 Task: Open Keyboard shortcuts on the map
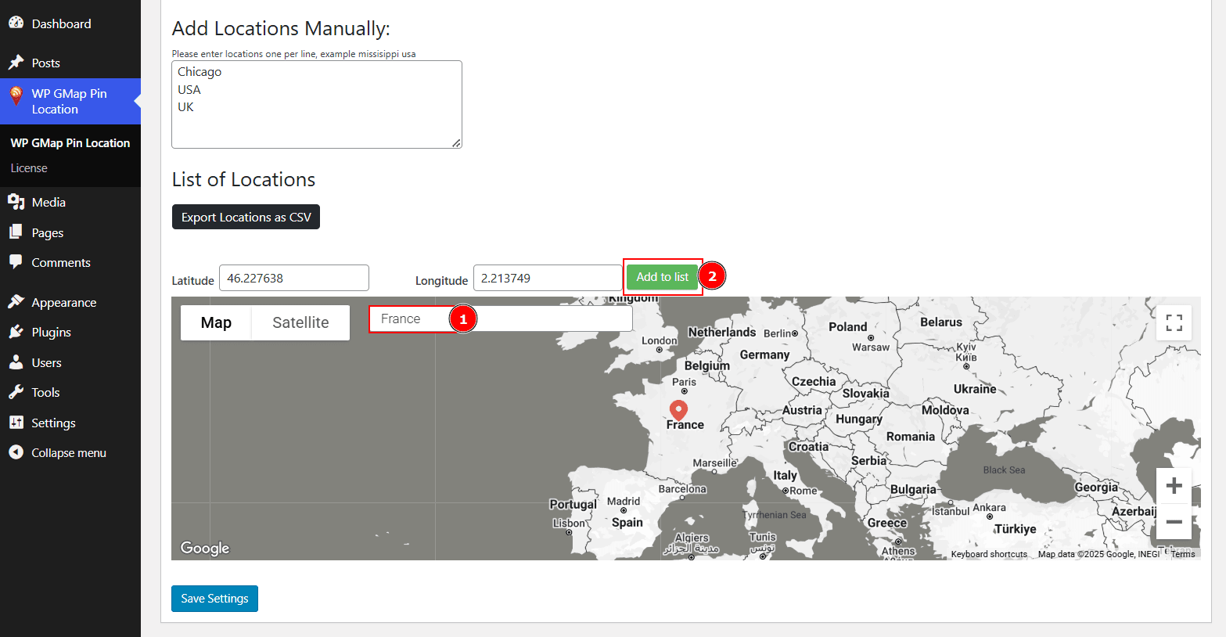[x=989, y=554]
